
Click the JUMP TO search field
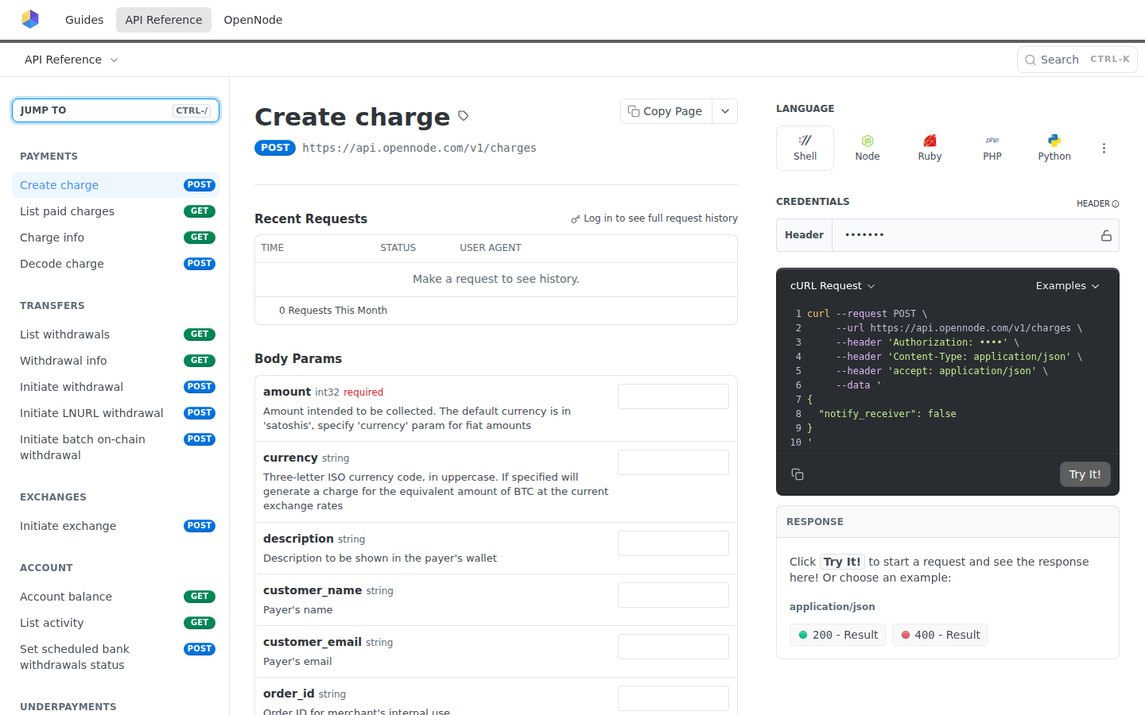click(115, 110)
